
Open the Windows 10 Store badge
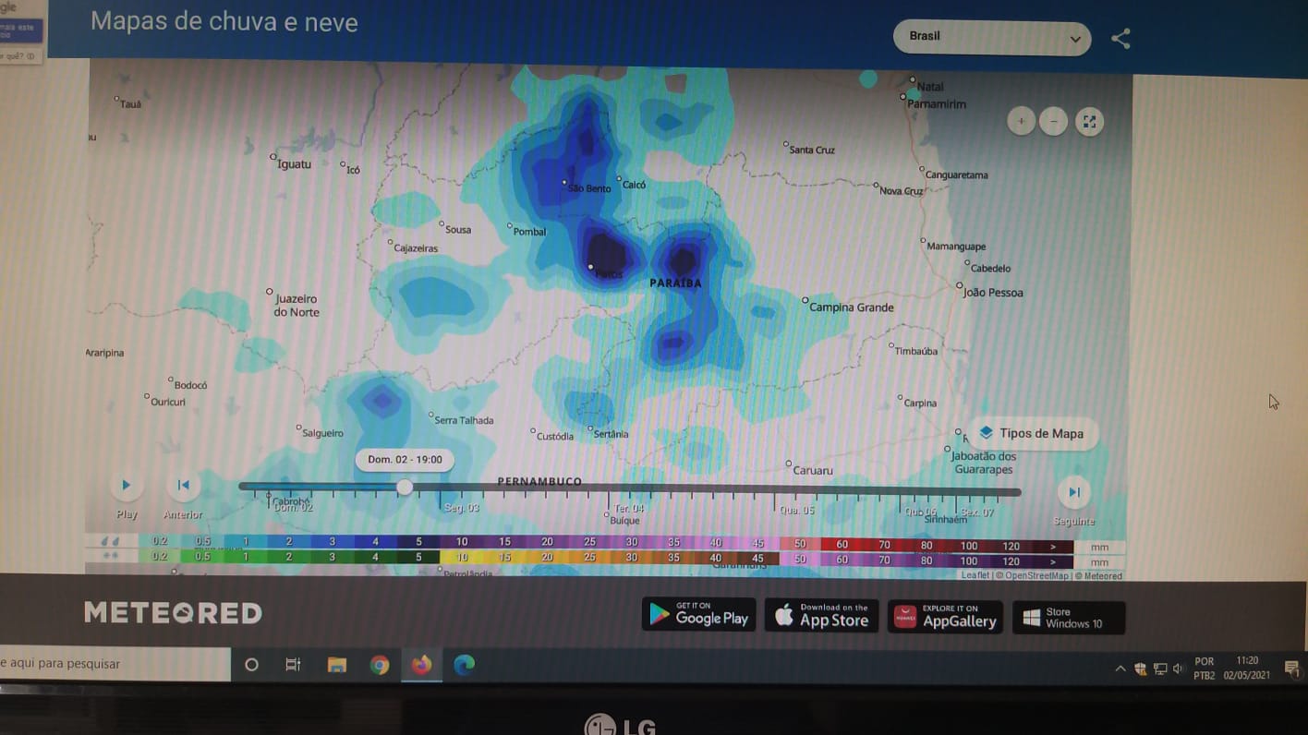pyautogui.click(x=1069, y=618)
